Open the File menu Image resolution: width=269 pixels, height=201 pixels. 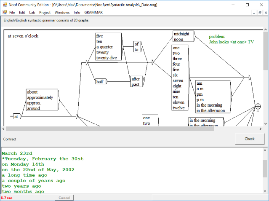tap(12, 13)
